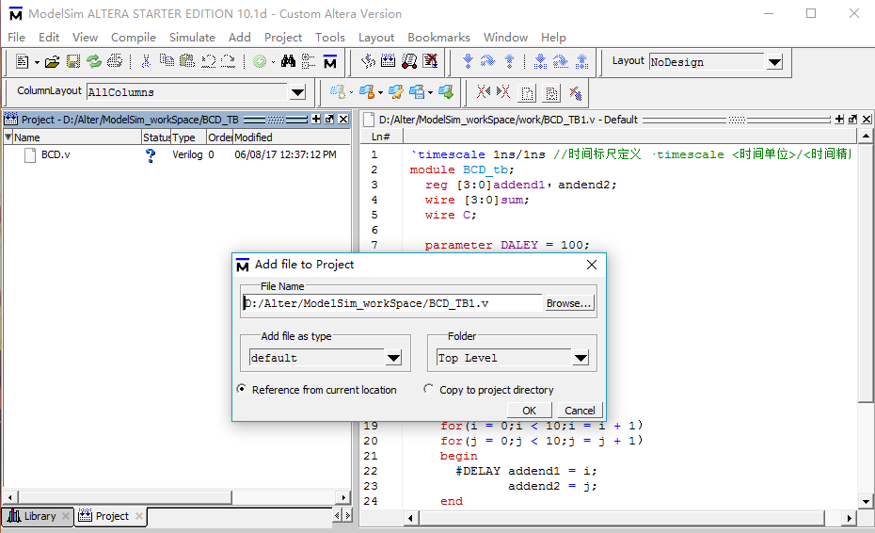Screen dimensions: 875x533
Task: Open the Layout NoDesign dropdown
Action: pyautogui.click(x=774, y=62)
